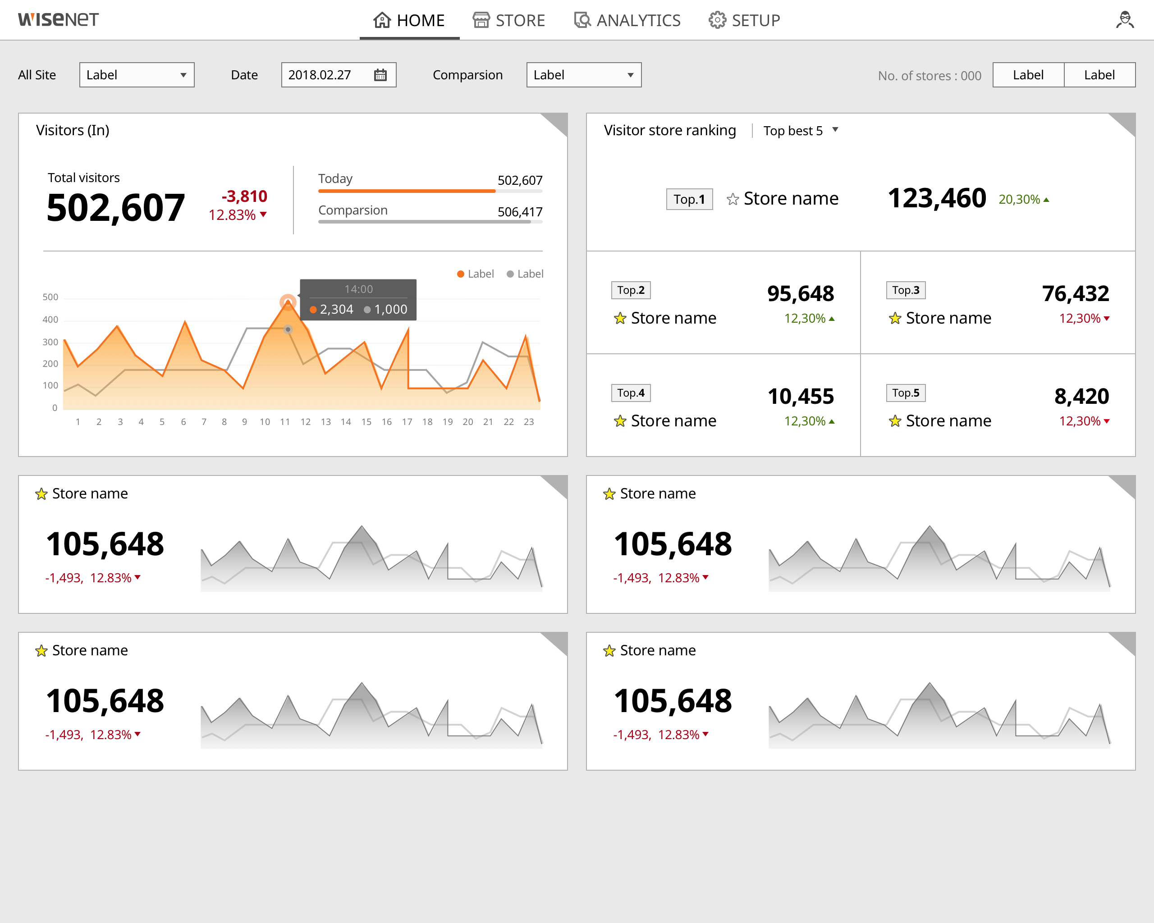The height and width of the screenshot is (923, 1154).
Task: Click the Home house icon in the navigation
Action: (x=382, y=20)
